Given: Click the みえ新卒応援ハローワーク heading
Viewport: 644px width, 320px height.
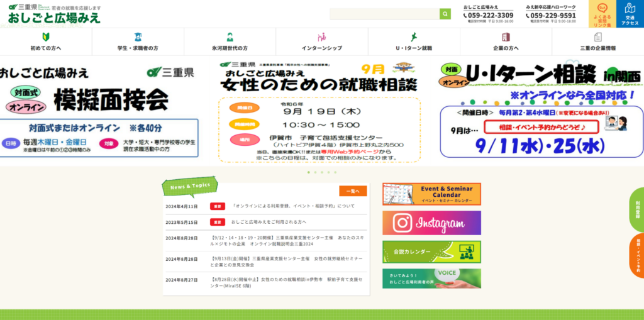Looking at the screenshot, I should tap(551, 7).
